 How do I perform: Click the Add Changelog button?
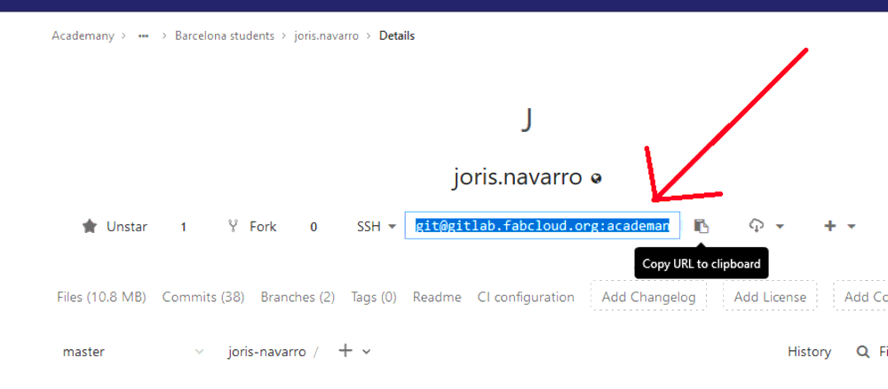[x=648, y=297]
